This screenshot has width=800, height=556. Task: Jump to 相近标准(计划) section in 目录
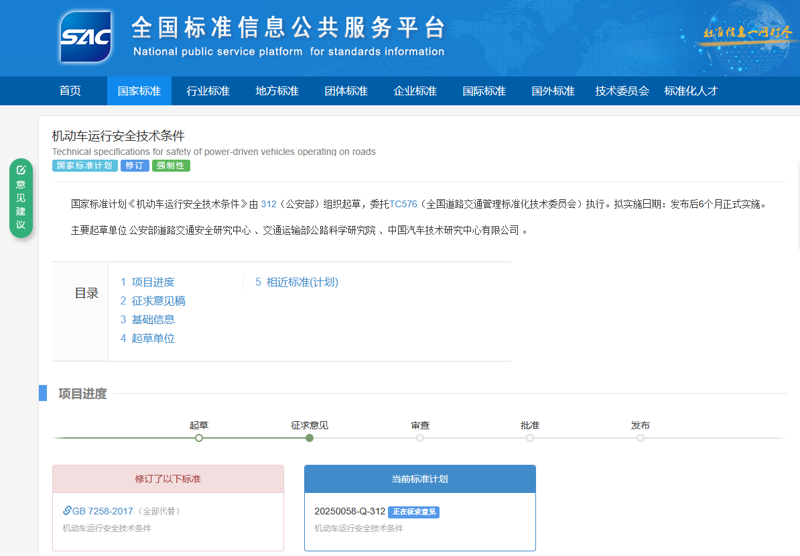(302, 282)
